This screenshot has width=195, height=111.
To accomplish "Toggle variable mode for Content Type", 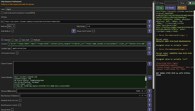I will (149, 48).
